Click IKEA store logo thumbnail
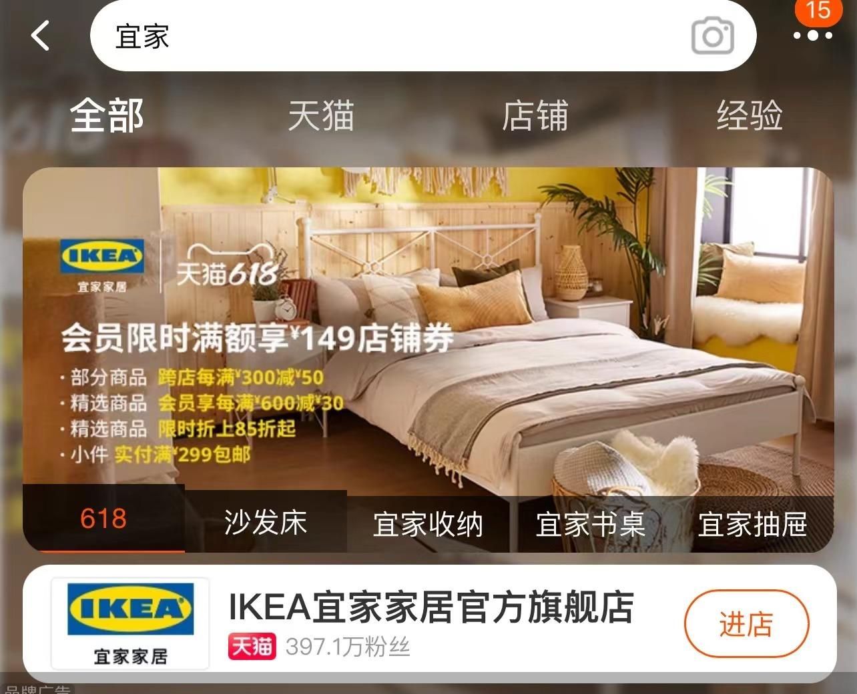 tap(130, 623)
